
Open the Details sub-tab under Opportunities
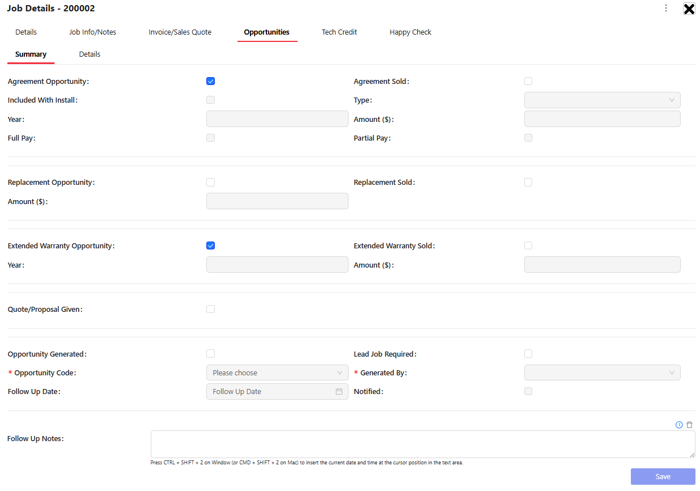point(90,54)
